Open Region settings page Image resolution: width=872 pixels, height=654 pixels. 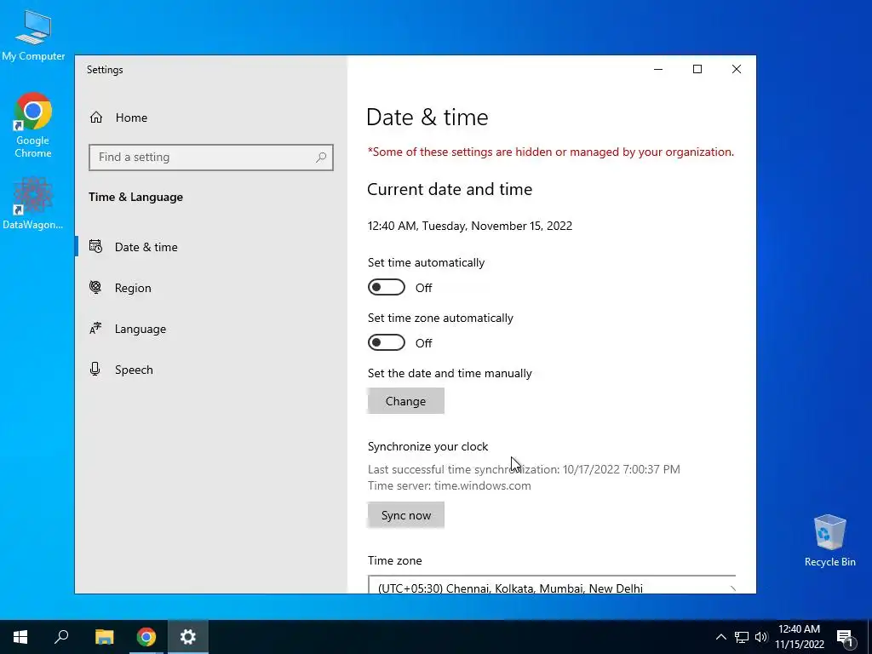211,288
